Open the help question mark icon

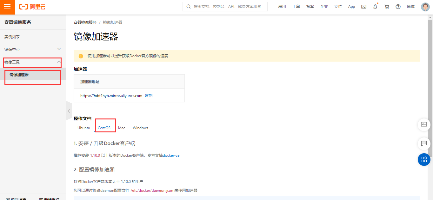click(x=398, y=7)
